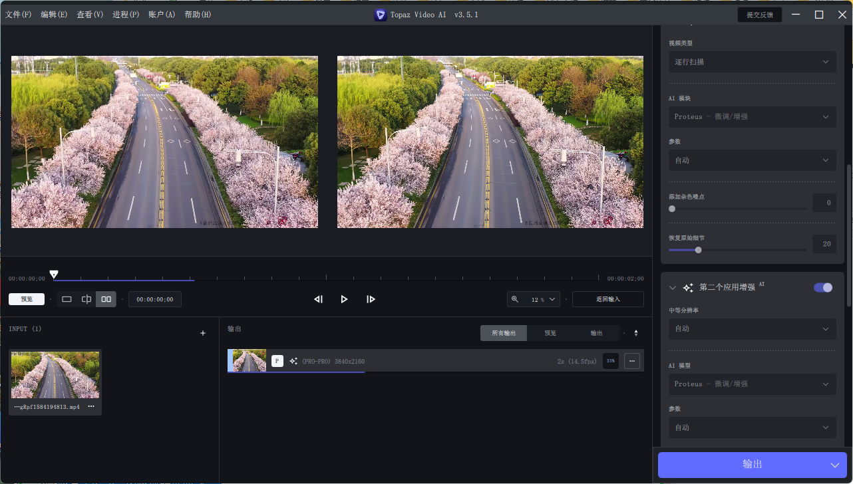Click the Topaz Video AI logo icon
Viewport: 853px width, 484px height.
tap(380, 15)
